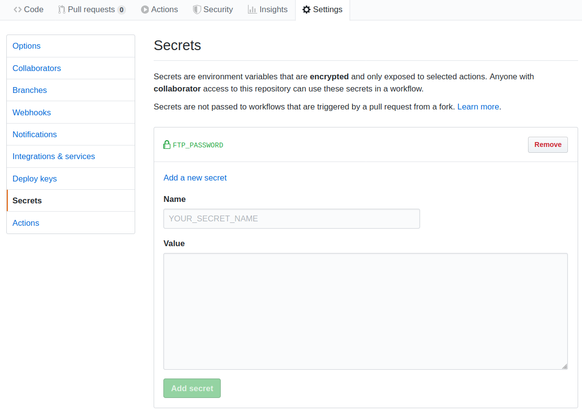This screenshot has height=415, width=582.
Task: Open Integrations & services settings
Action: [71, 156]
